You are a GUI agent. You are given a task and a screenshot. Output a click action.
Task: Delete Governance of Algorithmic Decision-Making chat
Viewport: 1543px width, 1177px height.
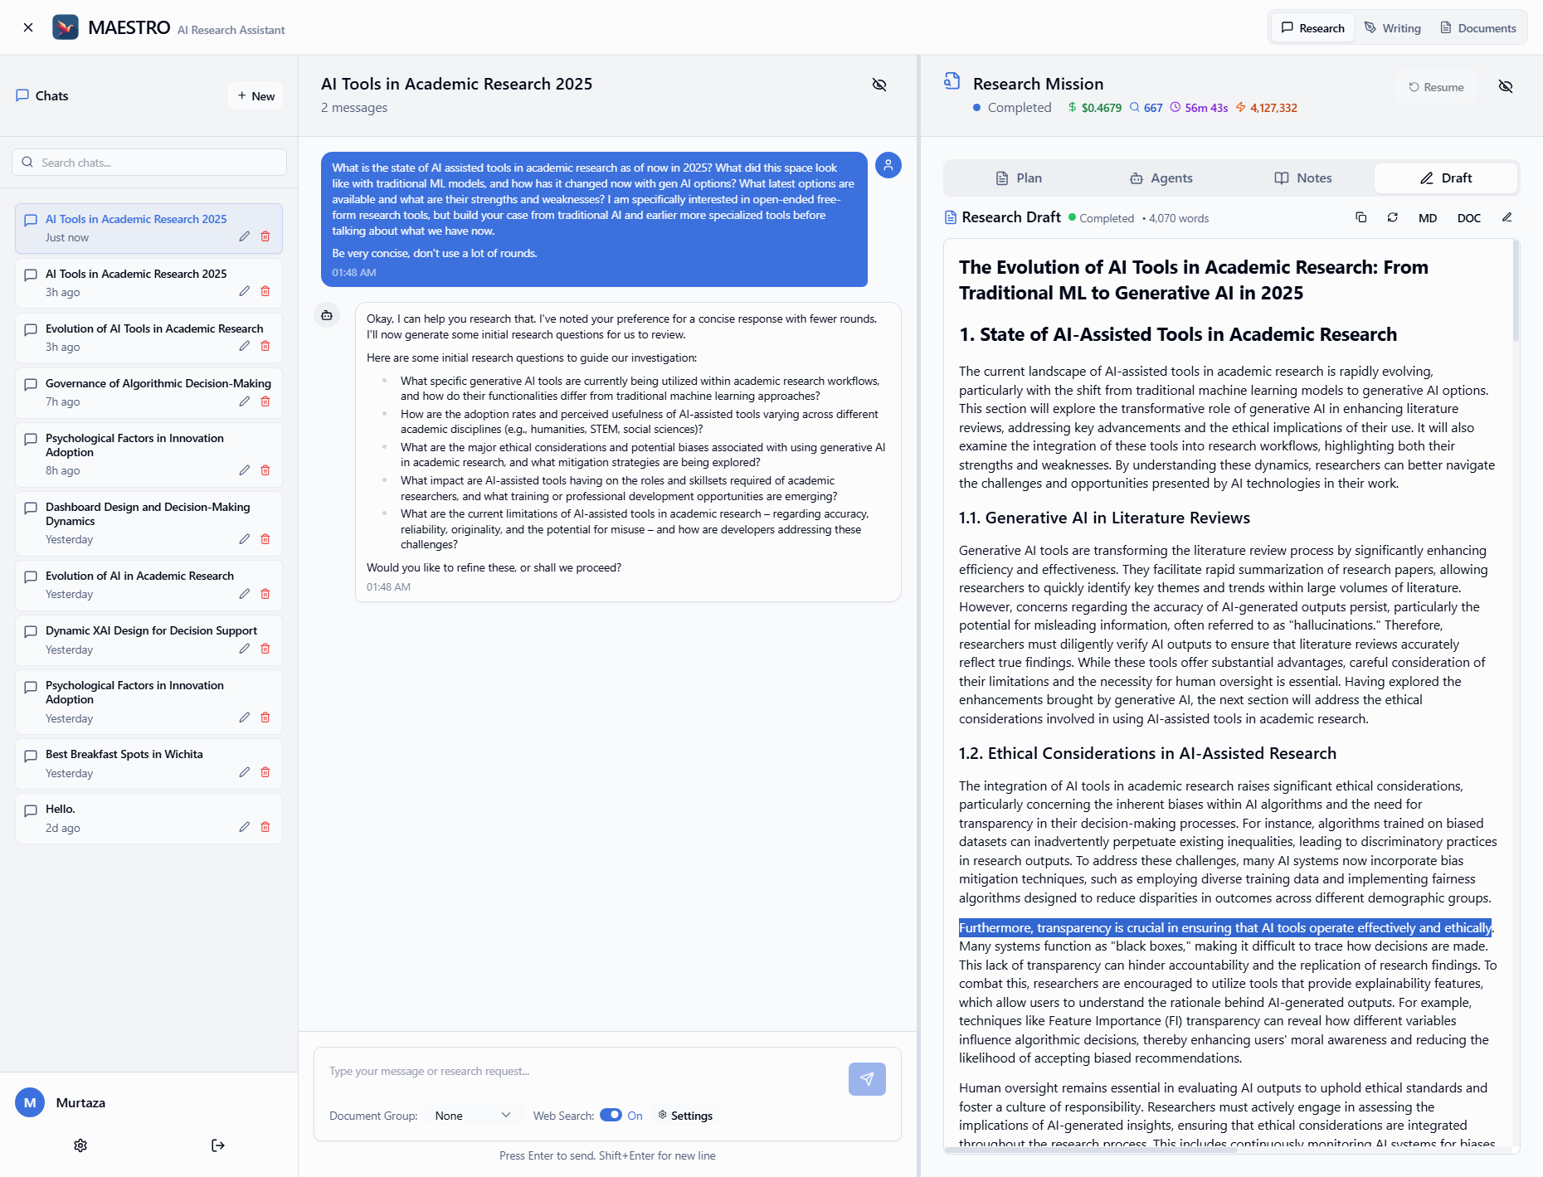click(265, 401)
